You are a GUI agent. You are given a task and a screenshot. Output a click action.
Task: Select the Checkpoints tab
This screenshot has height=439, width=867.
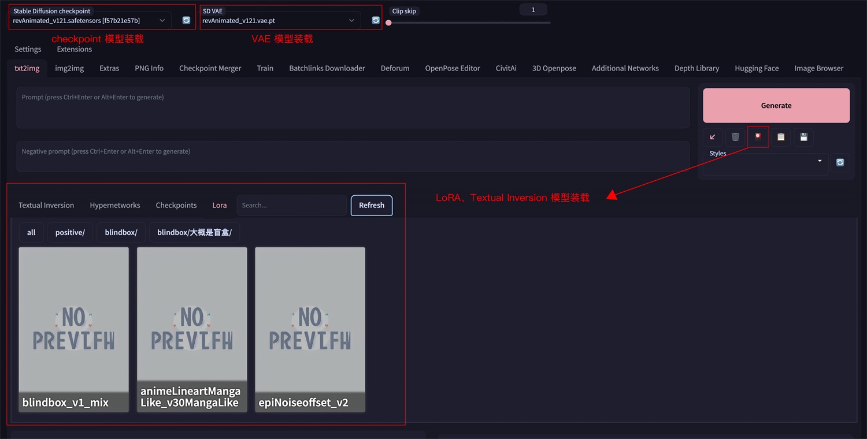click(x=176, y=205)
